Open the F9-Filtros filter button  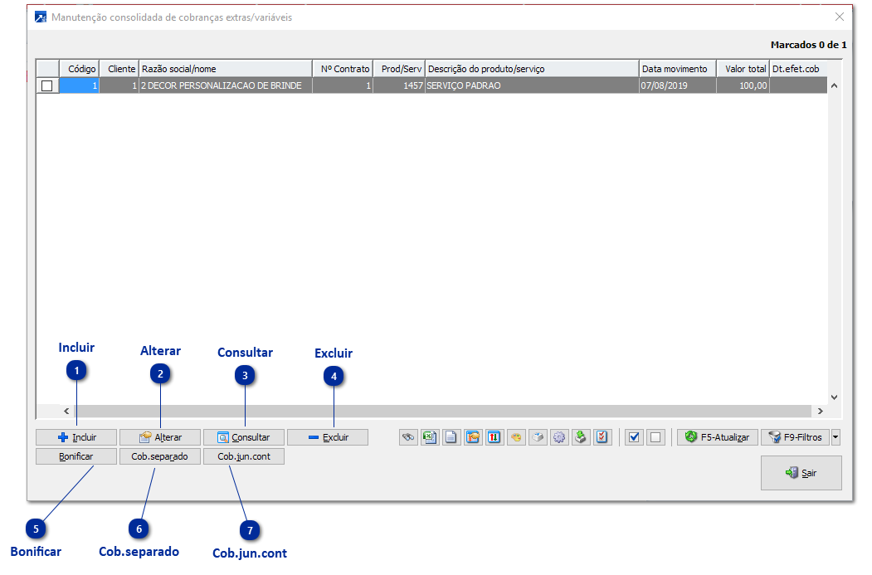[x=796, y=437]
